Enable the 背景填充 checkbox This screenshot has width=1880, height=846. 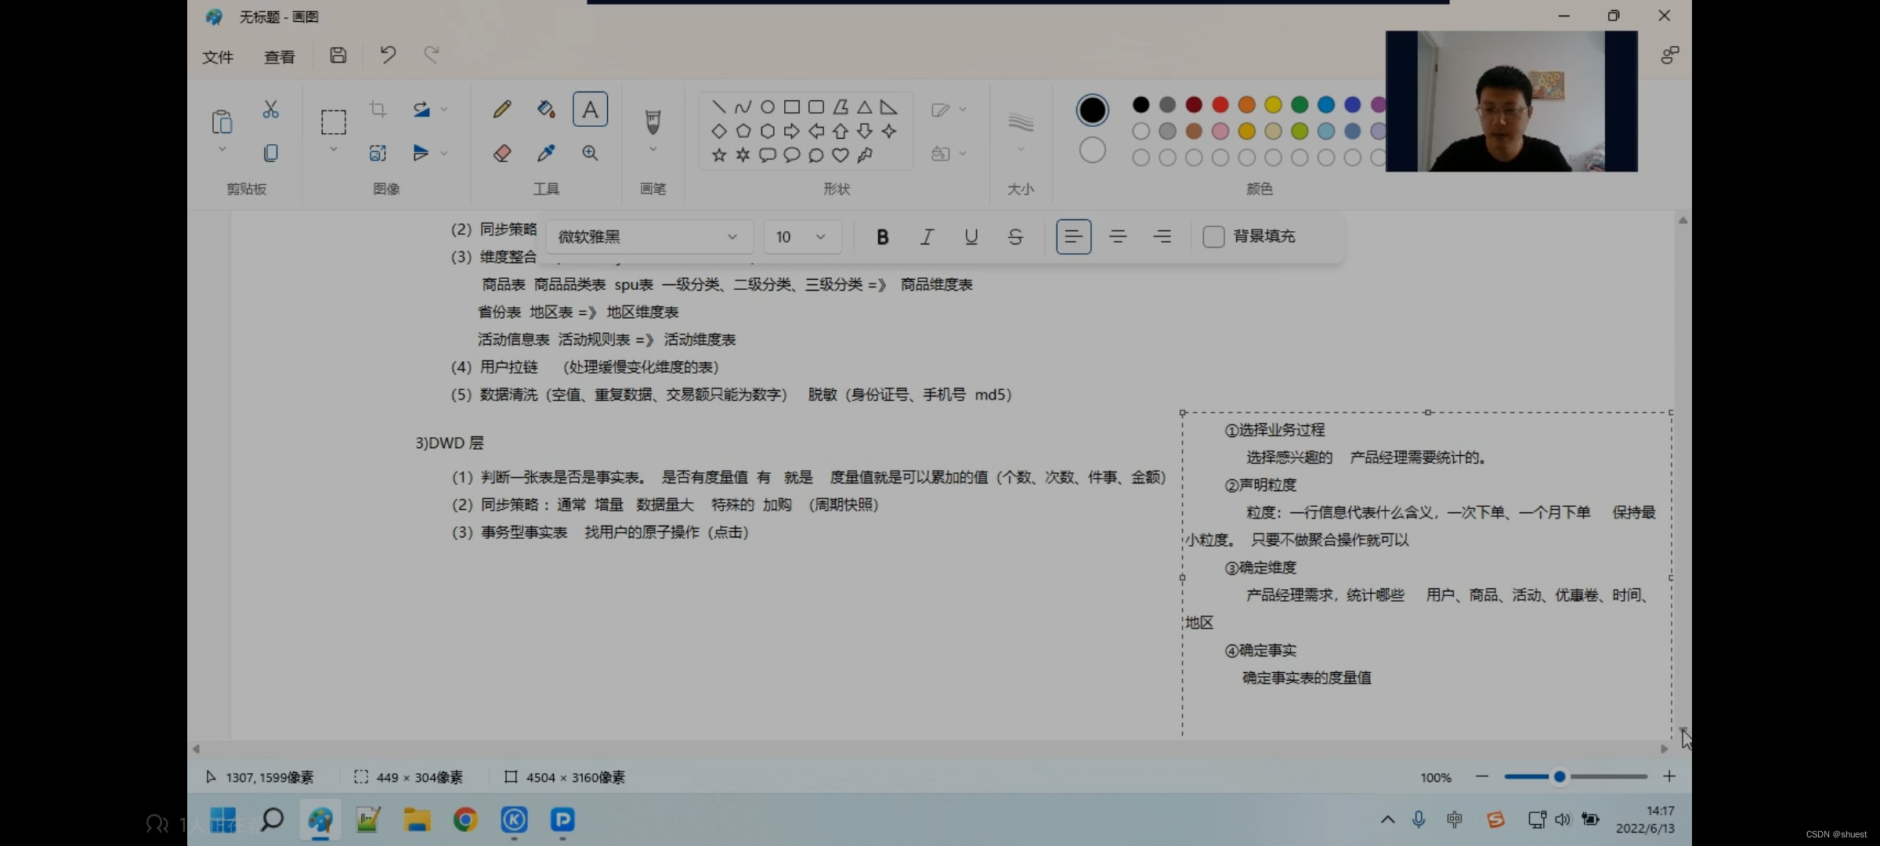(1213, 237)
